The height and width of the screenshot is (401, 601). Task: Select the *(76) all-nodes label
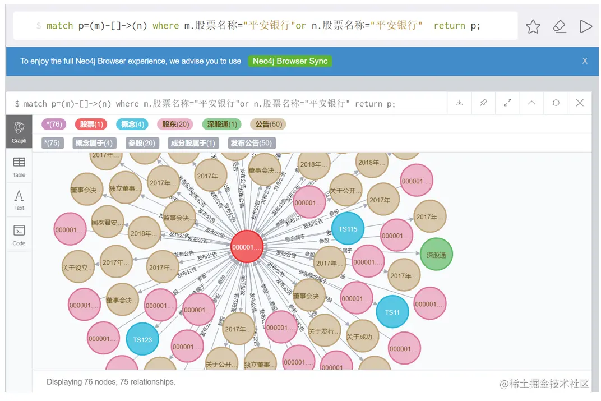coord(54,124)
